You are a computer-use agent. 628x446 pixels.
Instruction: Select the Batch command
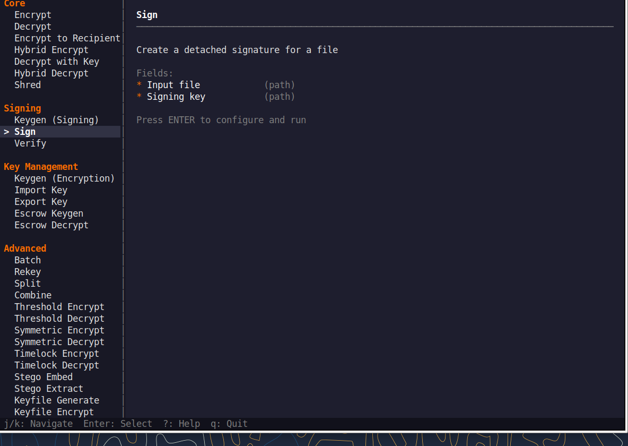28,260
